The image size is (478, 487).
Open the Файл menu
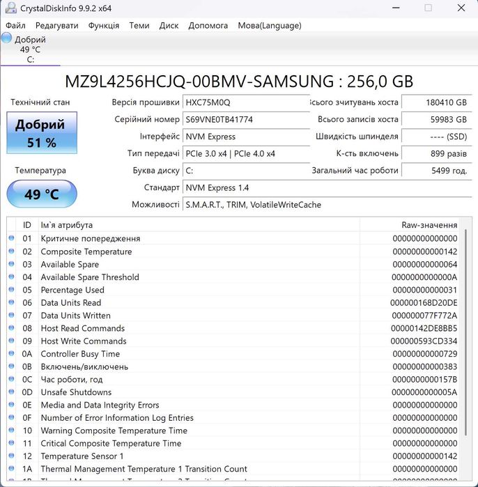coord(15,26)
